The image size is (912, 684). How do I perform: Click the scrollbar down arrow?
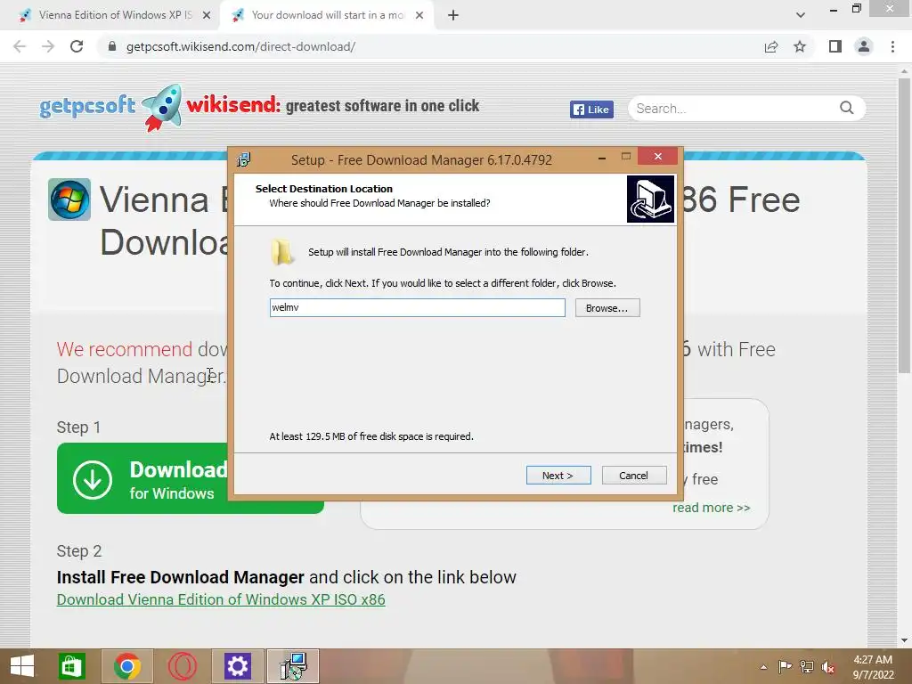coord(905,640)
